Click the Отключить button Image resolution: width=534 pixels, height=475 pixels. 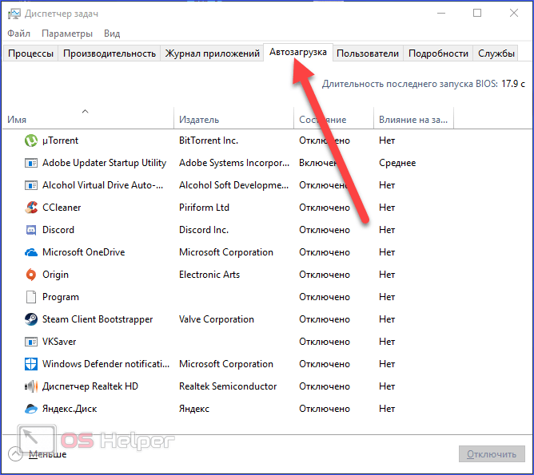tap(492, 454)
